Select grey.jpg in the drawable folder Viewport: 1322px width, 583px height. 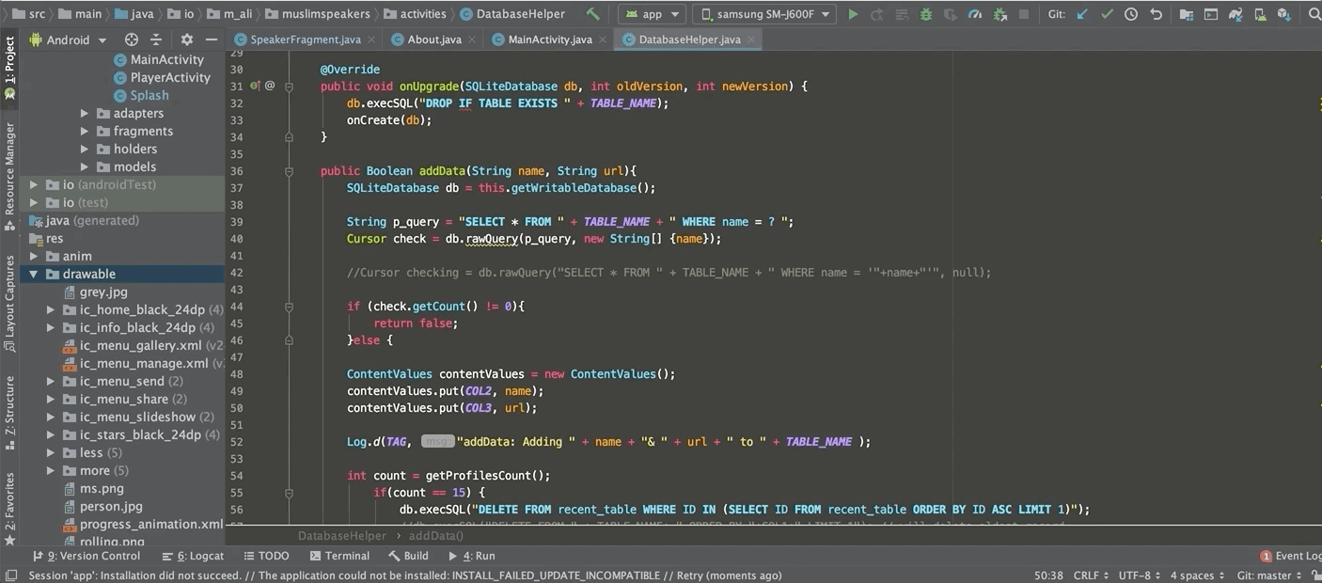point(95,291)
